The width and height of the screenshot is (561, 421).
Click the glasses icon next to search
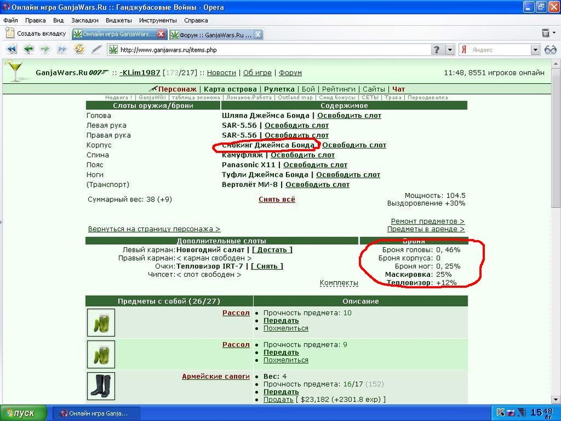coord(550,49)
